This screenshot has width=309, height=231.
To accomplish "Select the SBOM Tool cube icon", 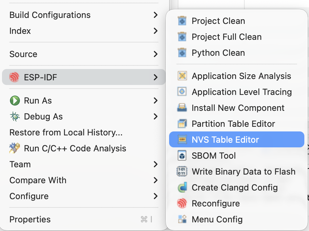I will pos(182,155).
